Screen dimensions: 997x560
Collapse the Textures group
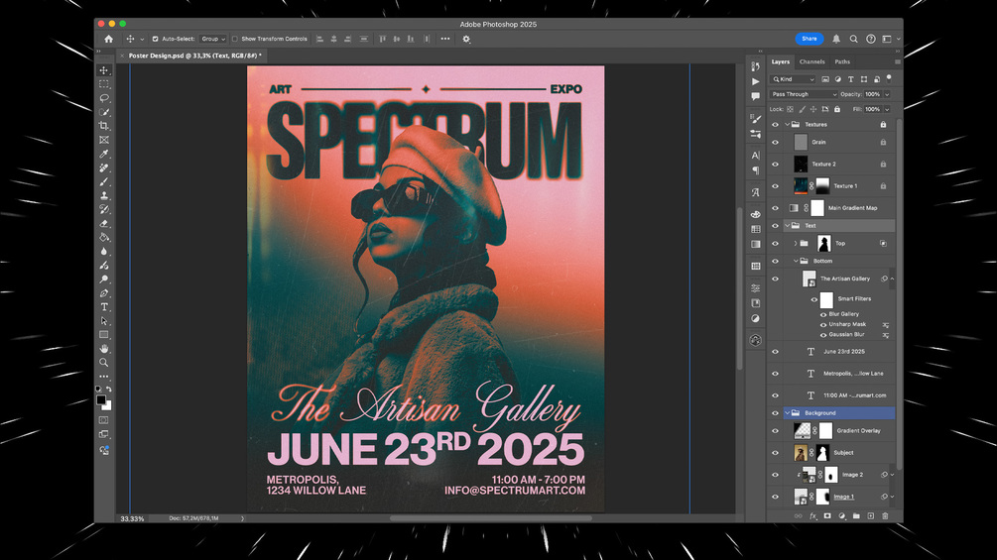[x=787, y=125]
